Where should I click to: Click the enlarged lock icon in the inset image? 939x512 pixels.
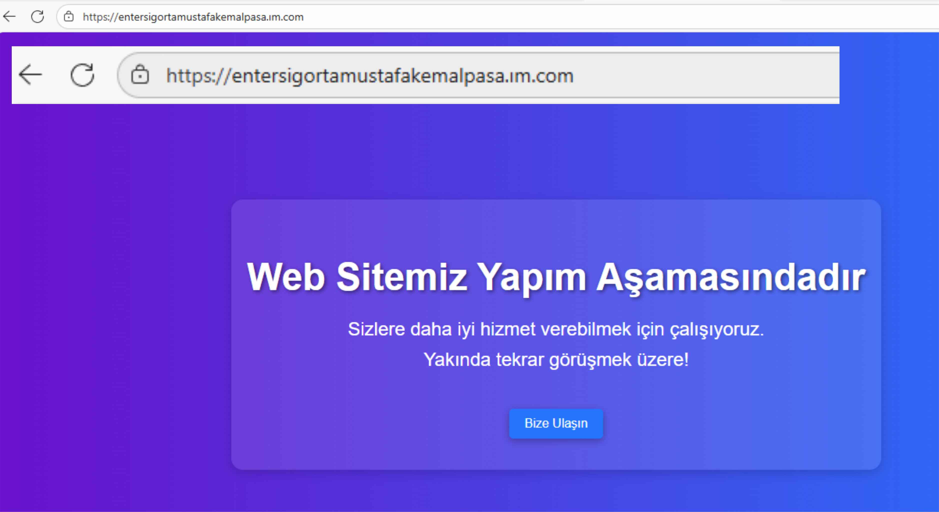[x=140, y=75]
